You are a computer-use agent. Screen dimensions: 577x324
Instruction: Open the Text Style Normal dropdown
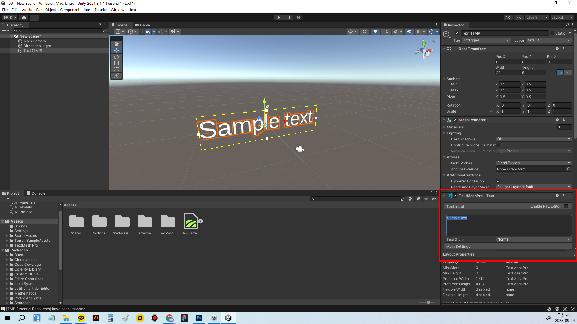tap(534, 239)
